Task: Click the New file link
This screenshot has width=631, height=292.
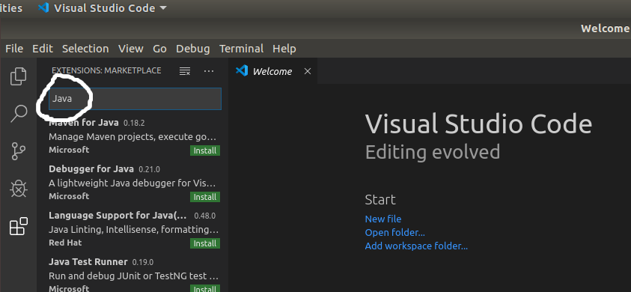Action: pos(382,219)
